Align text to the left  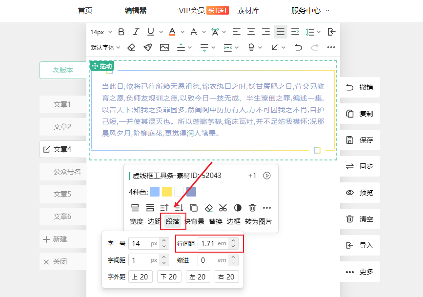[237, 32]
